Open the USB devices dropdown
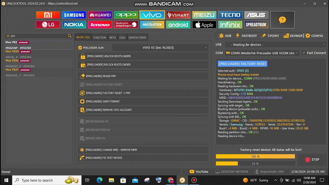Viewport: 329px width, 185px height. point(276,45)
